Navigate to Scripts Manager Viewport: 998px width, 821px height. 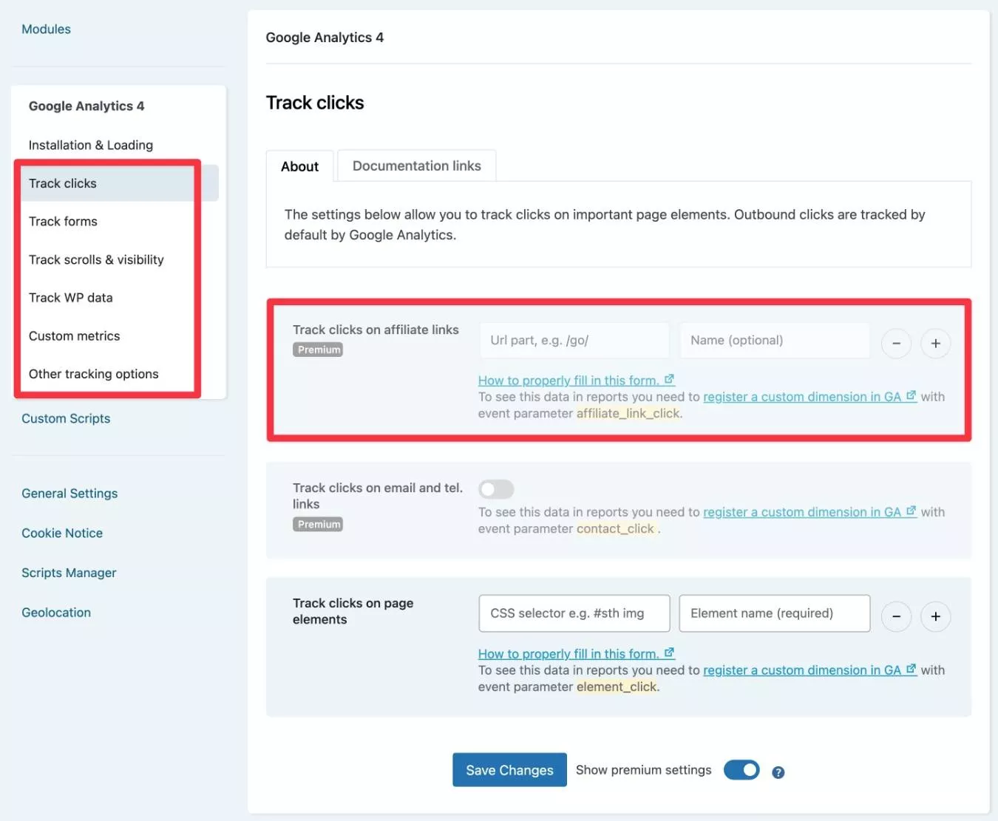tap(69, 573)
